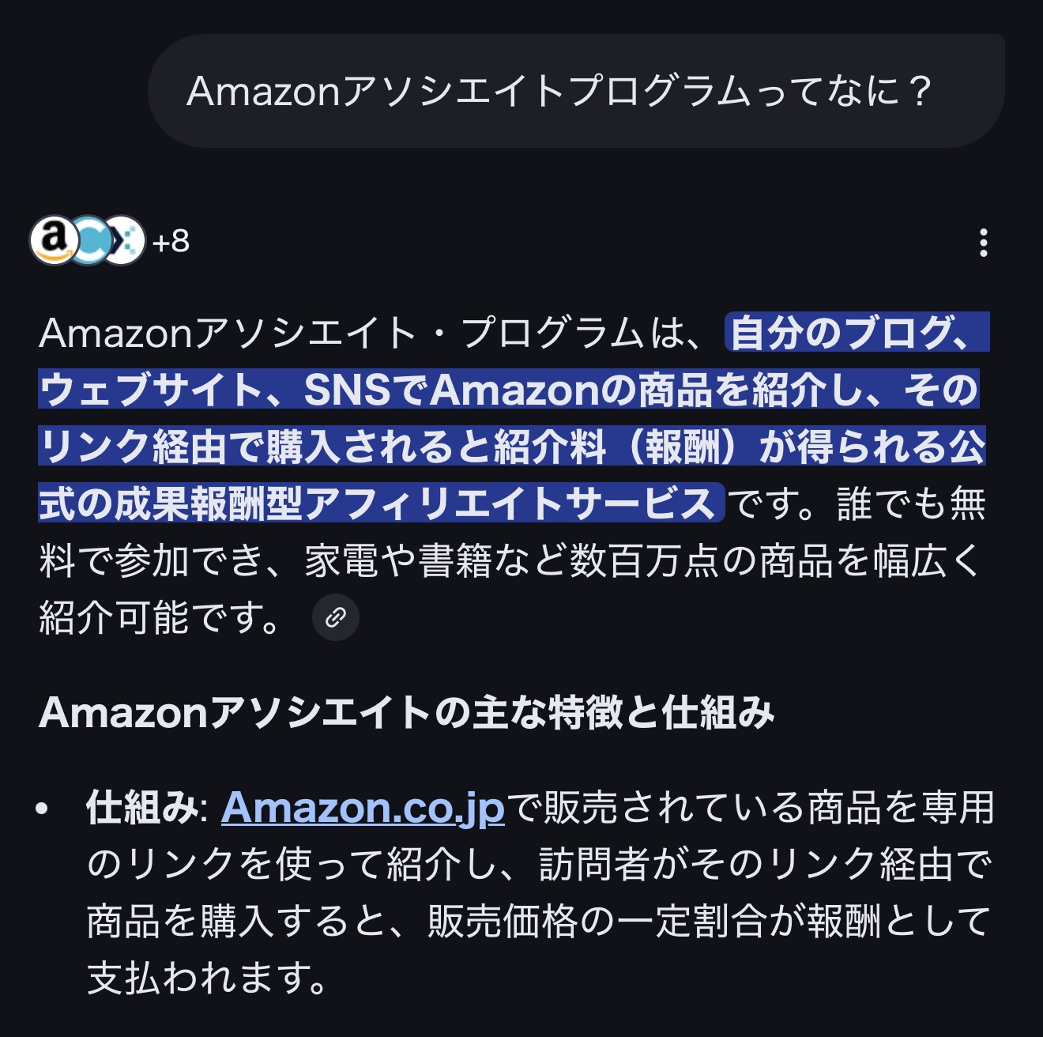Click the Amazon source favicon
This screenshot has height=1037, width=1043.
[53, 239]
